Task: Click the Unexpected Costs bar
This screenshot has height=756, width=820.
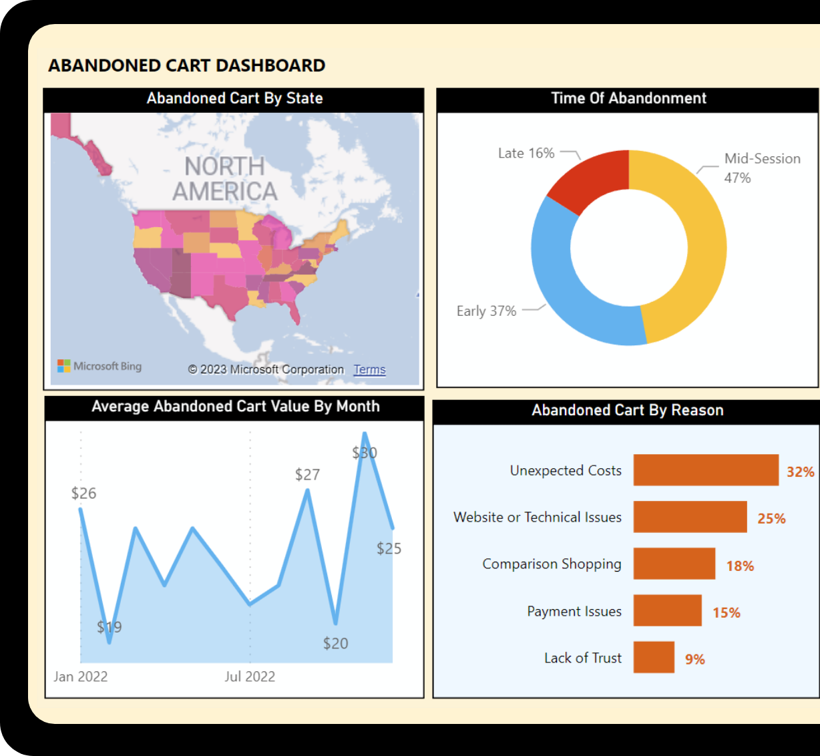Action: pyautogui.click(x=706, y=470)
